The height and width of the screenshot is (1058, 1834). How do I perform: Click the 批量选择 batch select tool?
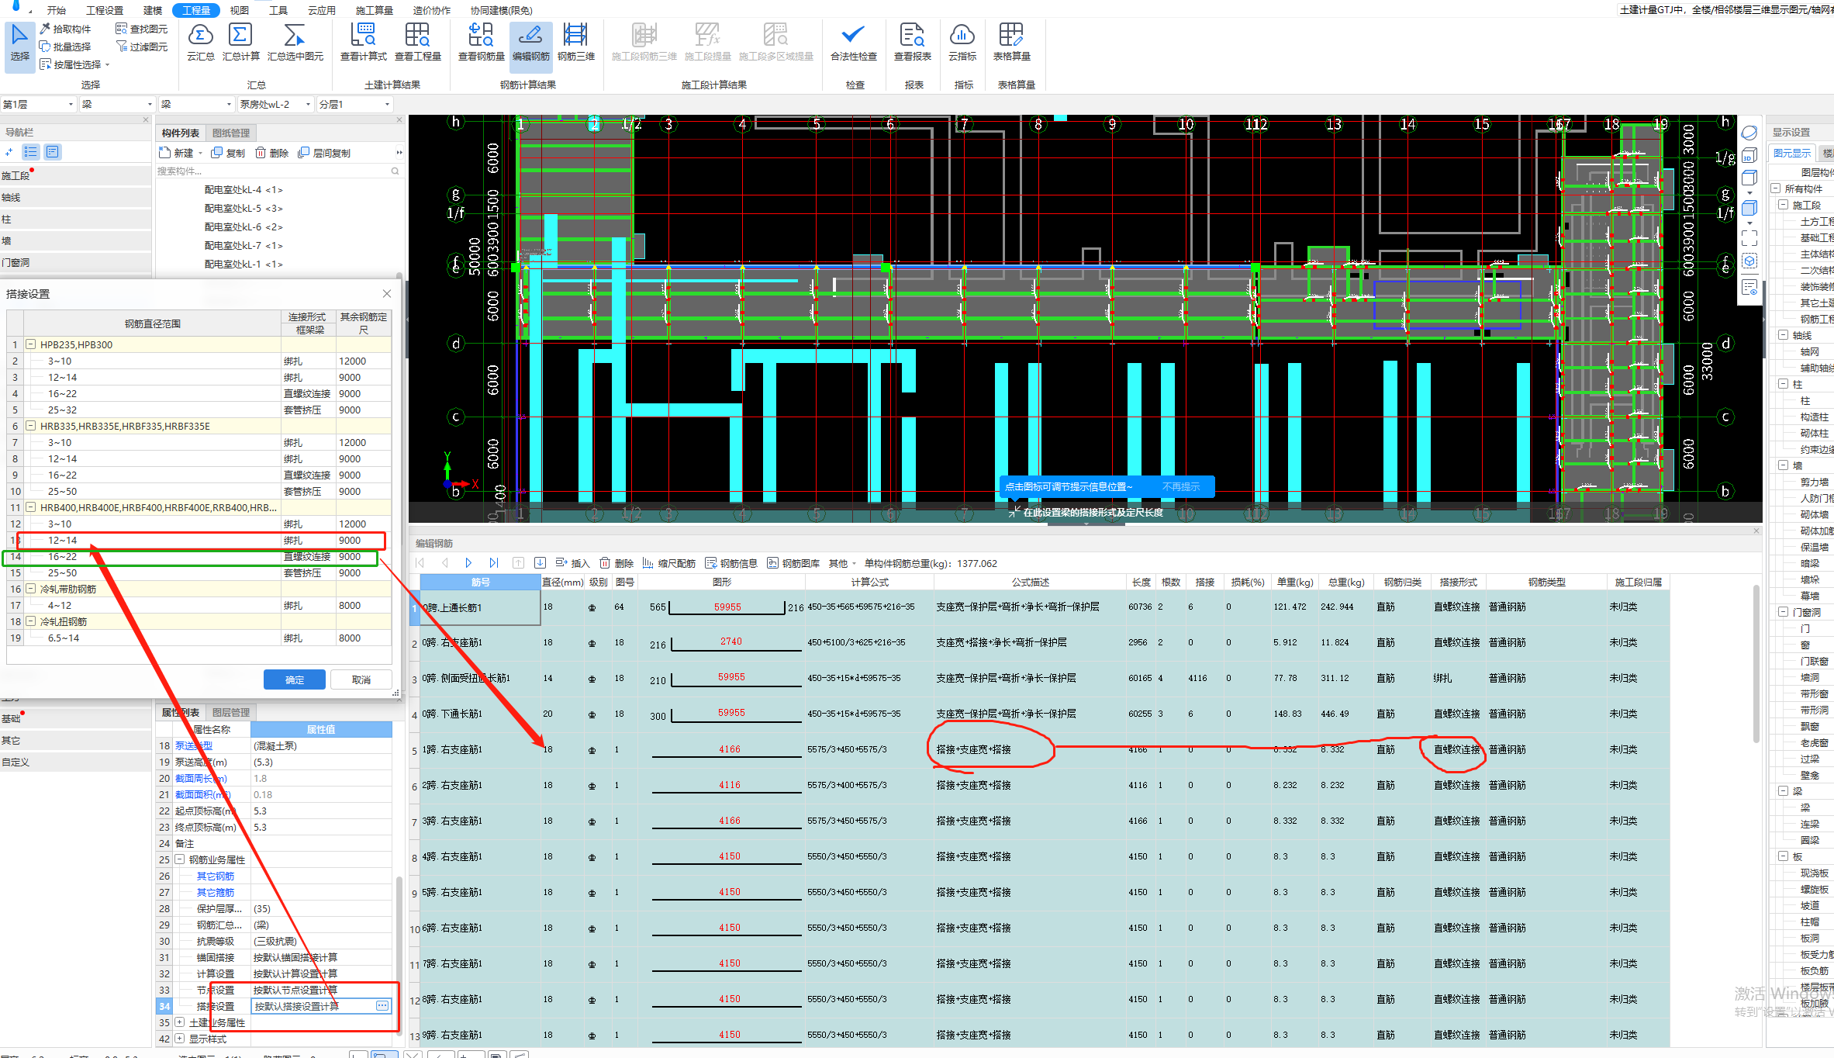[x=65, y=47]
